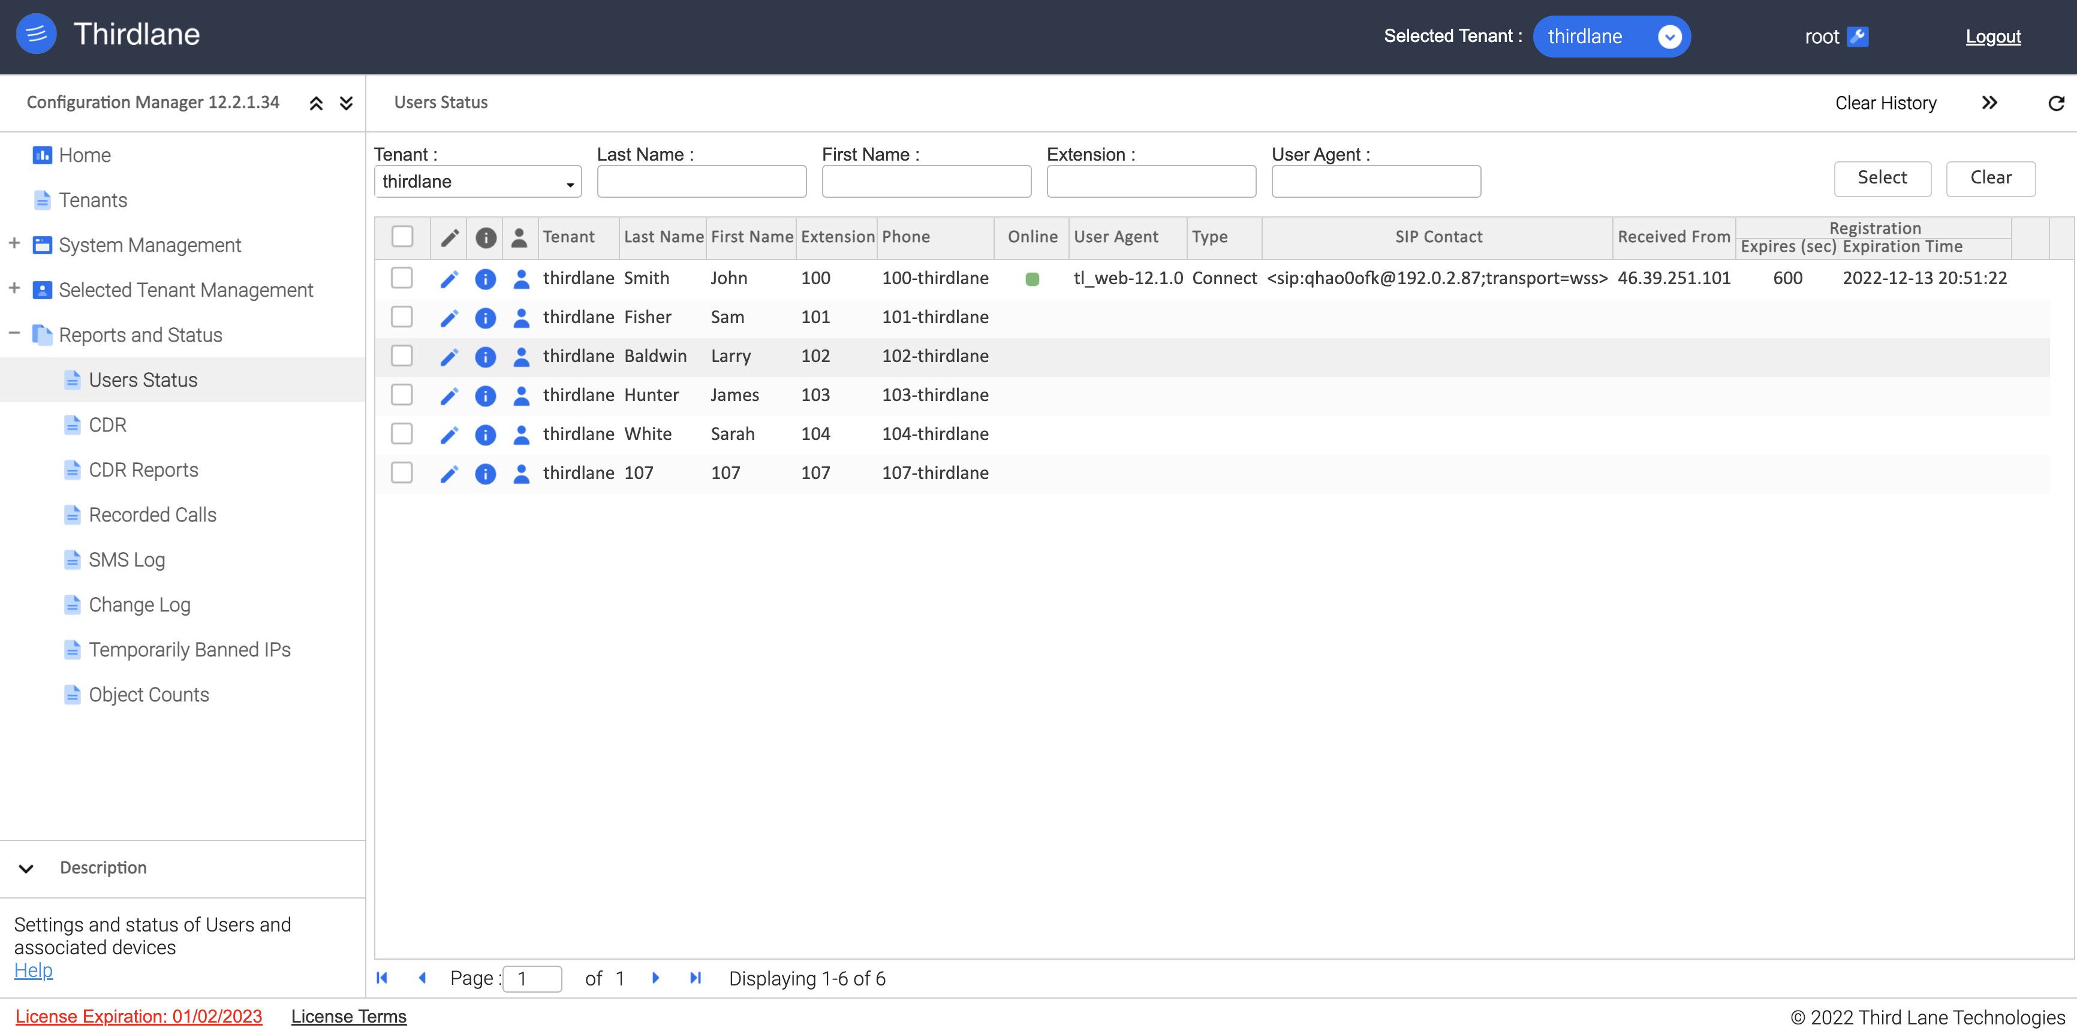Click the Clear History button
2077x1031 pixels.
[1885, 101]
